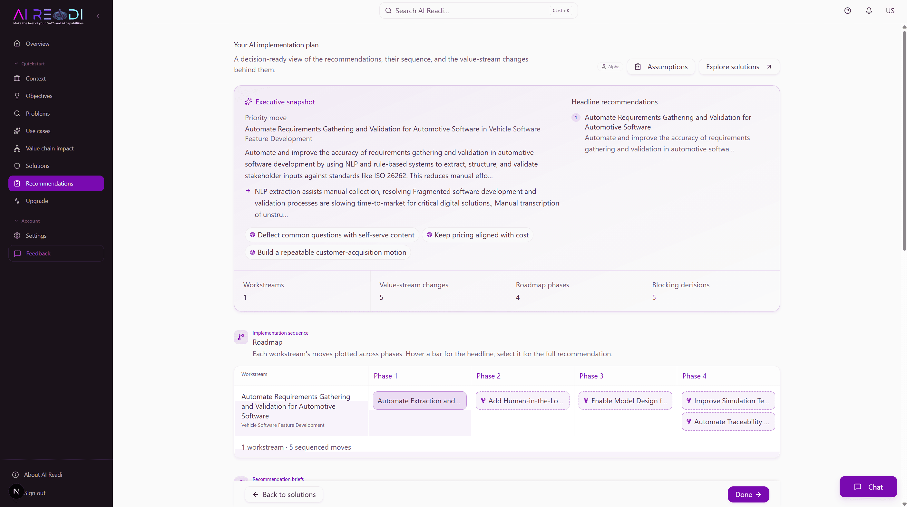Viewport: 907px width, 507px height.
Task: Click the Alpha flask badge
Action: click(x=610, y=67)
